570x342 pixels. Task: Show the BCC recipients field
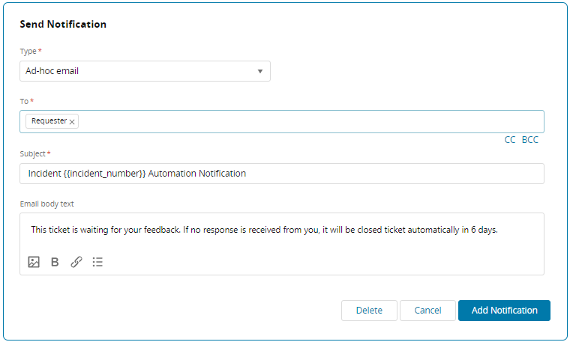pos(529,140)
